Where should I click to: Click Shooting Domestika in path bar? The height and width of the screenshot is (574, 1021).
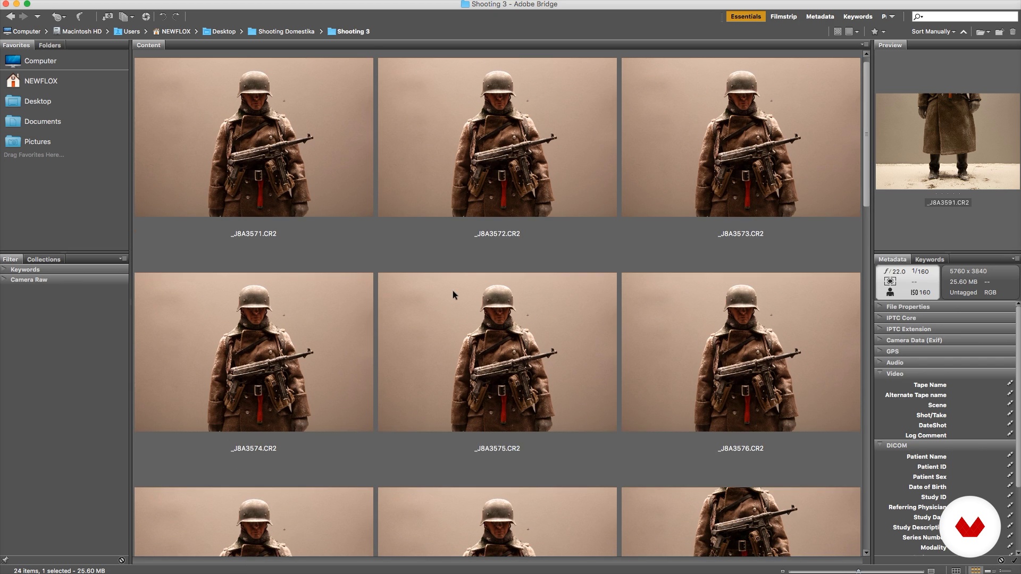281,31
